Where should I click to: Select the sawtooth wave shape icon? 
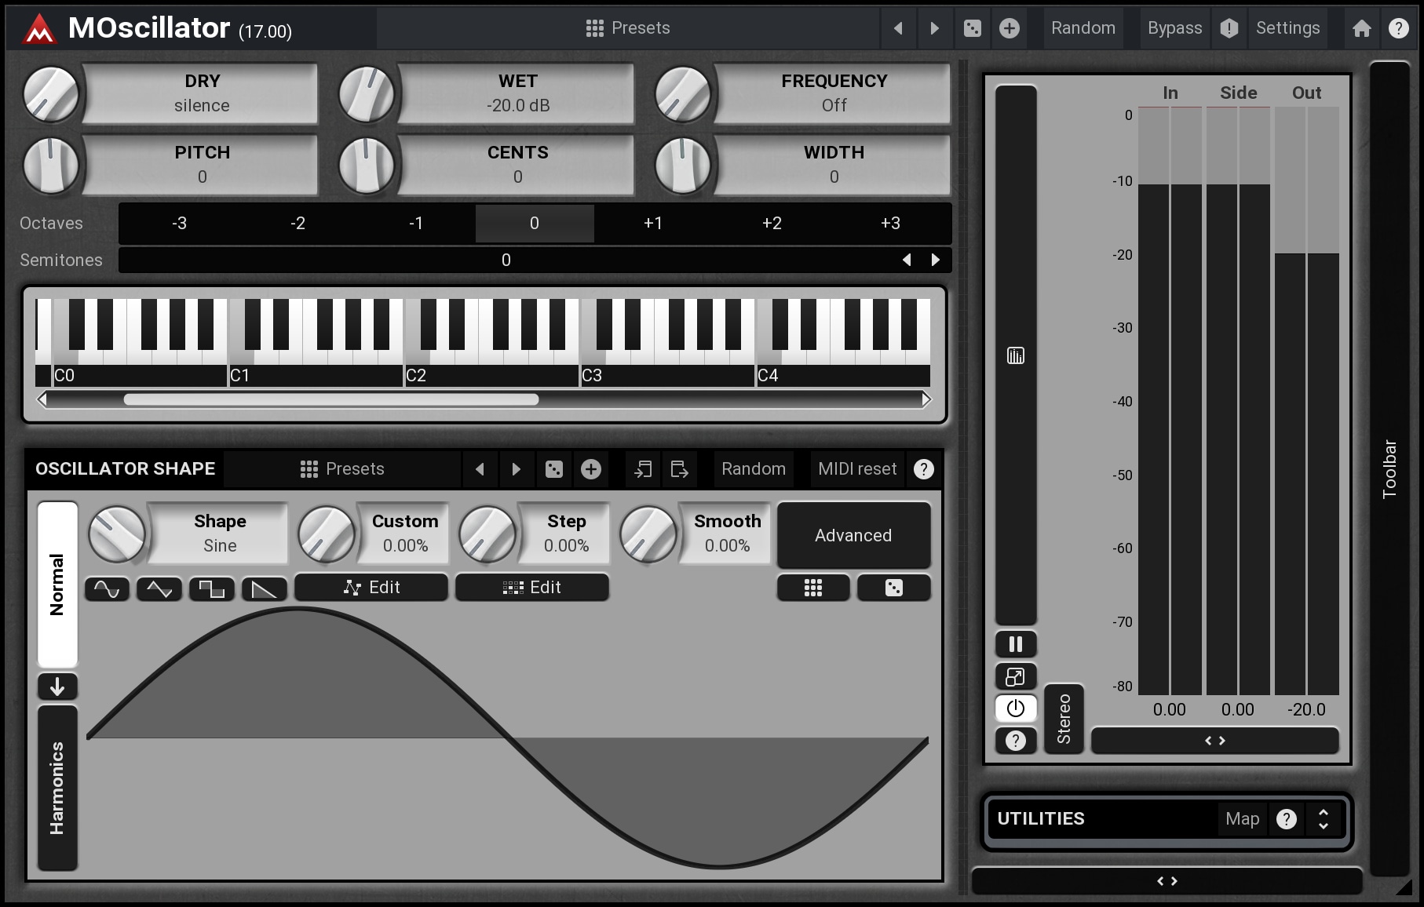tap(264, 588)
